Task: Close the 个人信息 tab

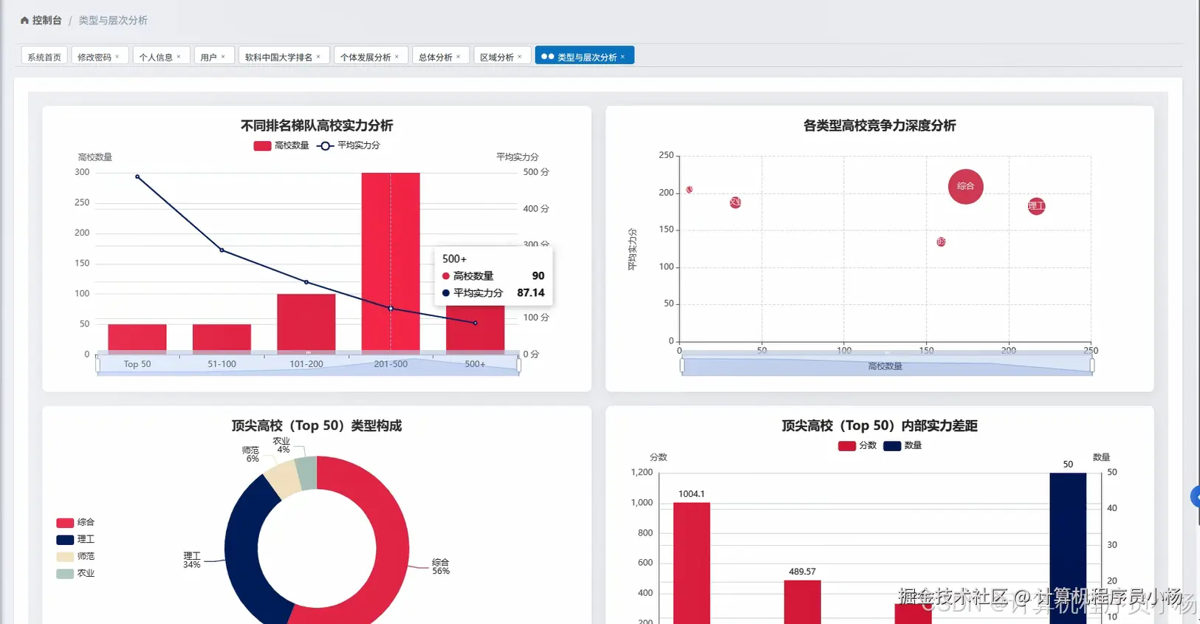Action: point(178,57)
